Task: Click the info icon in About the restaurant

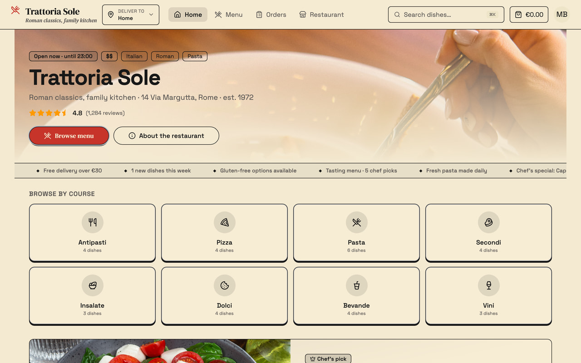Action: (x=132, y=136)
